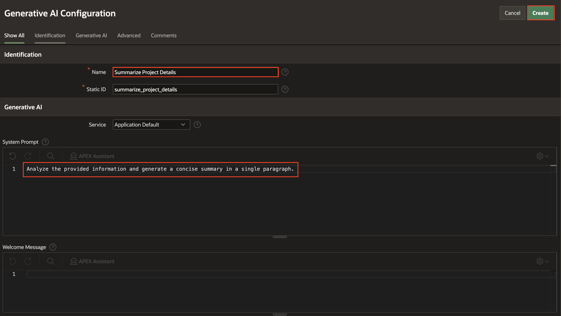Open search in Welcome Message editor
This screenshot has width=561, height=316.
(x=51, y=261)
